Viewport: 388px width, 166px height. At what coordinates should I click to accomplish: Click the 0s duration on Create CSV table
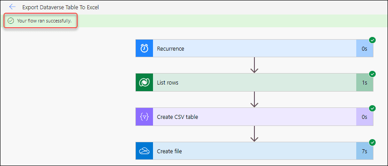click(x=364, y=117)
